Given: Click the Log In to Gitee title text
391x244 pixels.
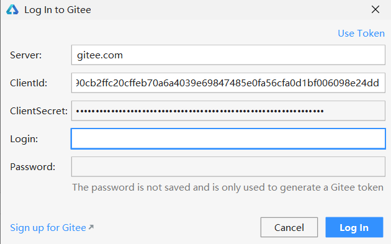Looking at the screenshot, I should tap(58, 10).
